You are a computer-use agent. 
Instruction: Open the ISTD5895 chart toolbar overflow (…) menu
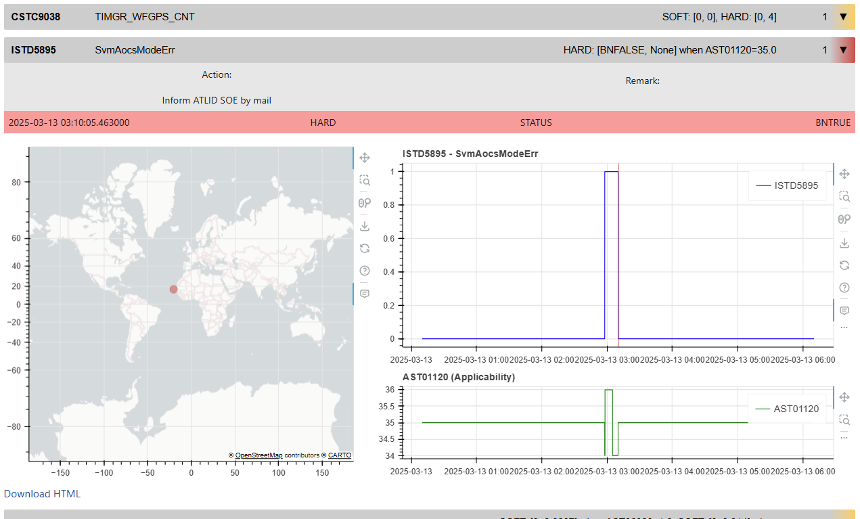[844, 328]
